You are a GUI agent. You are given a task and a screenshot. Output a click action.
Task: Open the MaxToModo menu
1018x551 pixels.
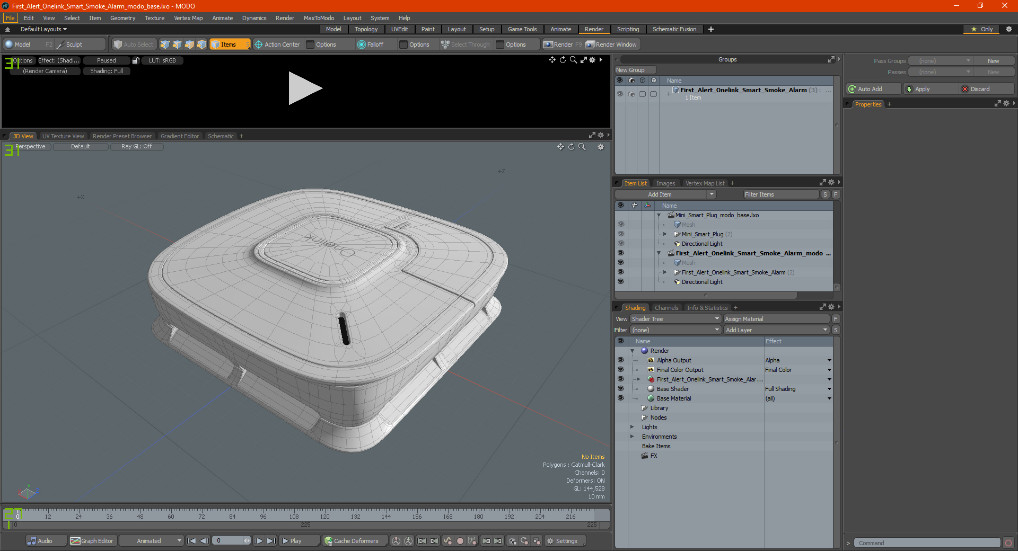tap(319, 18)
